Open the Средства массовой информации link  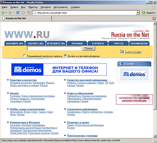87,80
